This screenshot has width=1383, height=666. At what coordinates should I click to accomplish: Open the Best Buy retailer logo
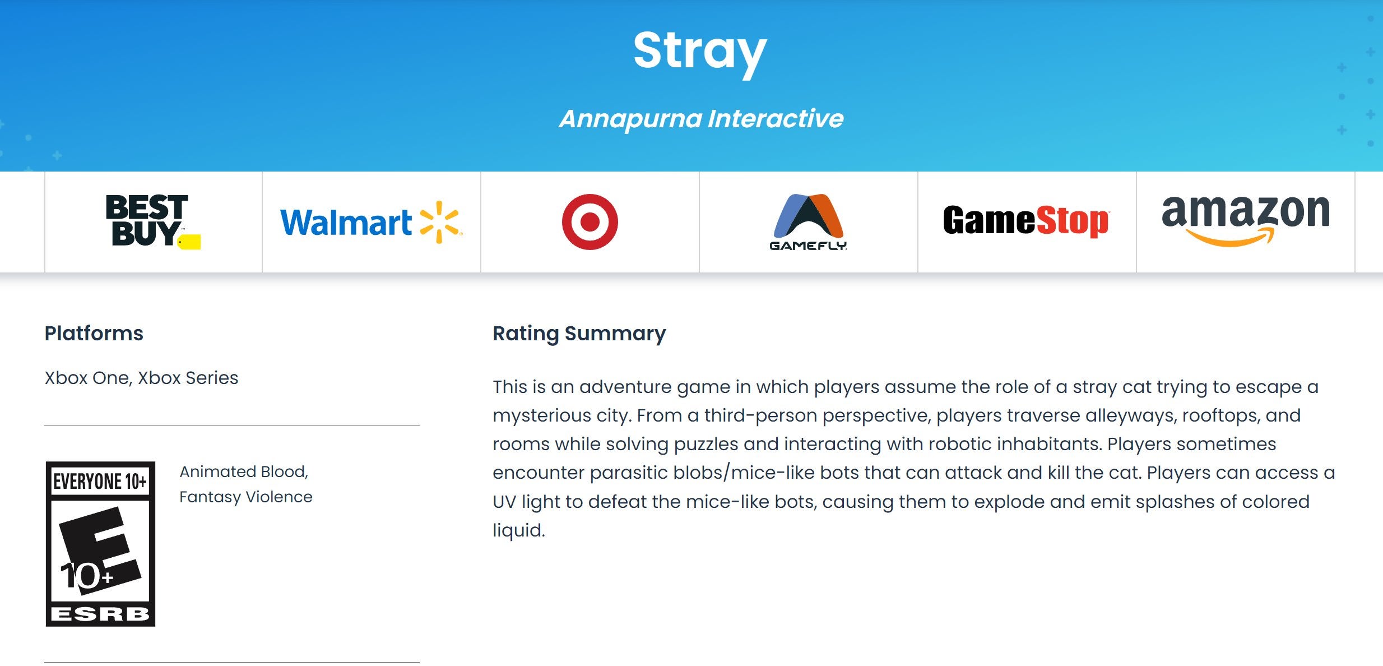[x=152, y=221]
